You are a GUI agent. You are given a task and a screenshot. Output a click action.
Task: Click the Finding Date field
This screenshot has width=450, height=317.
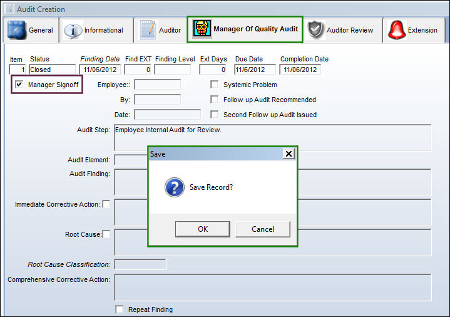100,70
